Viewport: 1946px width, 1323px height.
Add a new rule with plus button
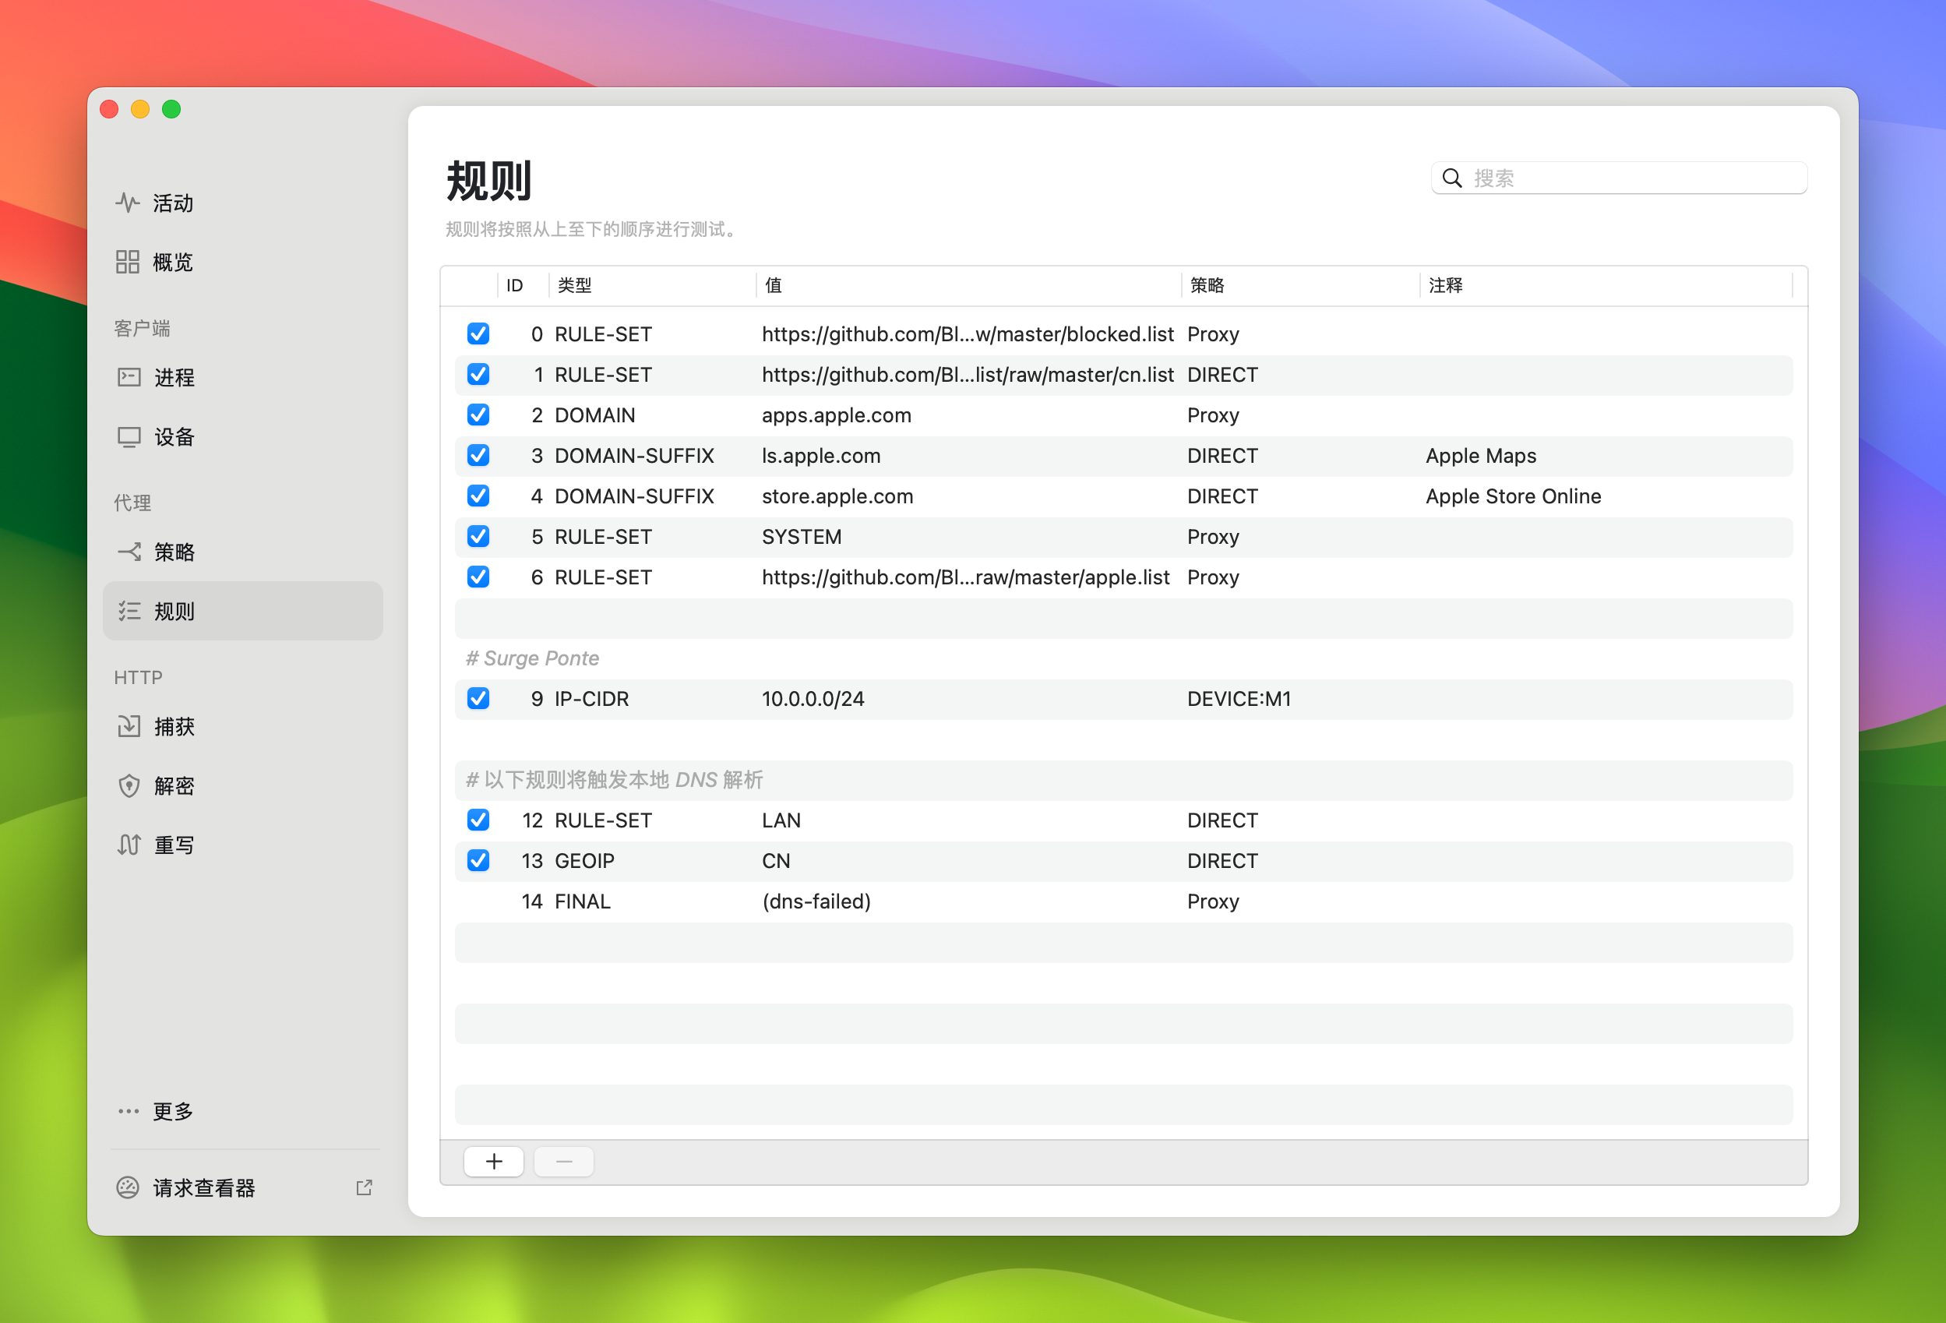[x=494, y=1162]
